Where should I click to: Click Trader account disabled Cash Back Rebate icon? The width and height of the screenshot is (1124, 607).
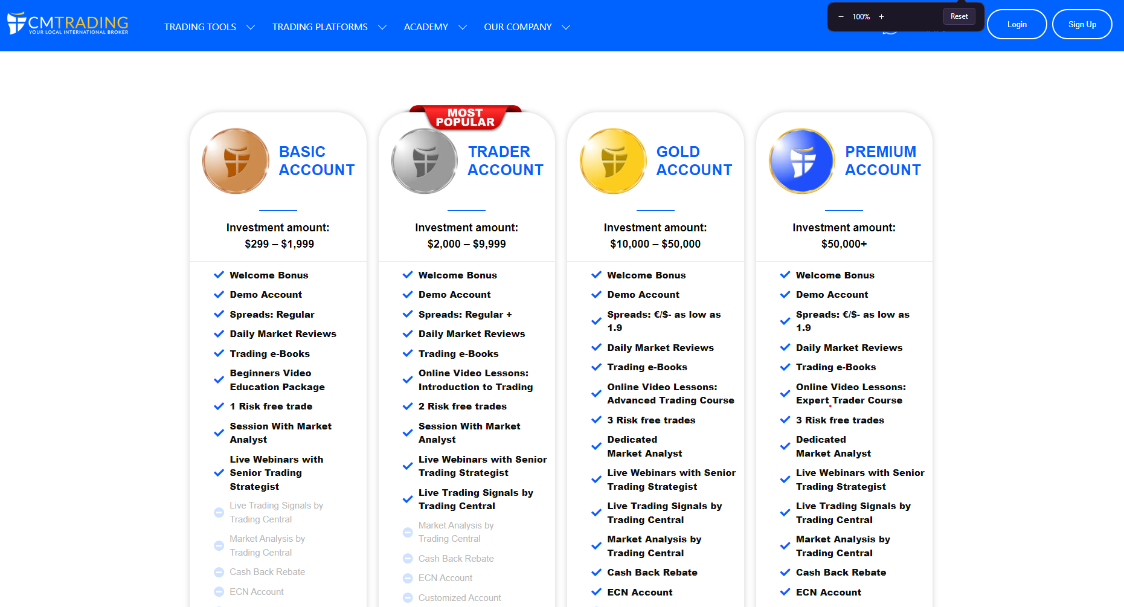point(408,559)
